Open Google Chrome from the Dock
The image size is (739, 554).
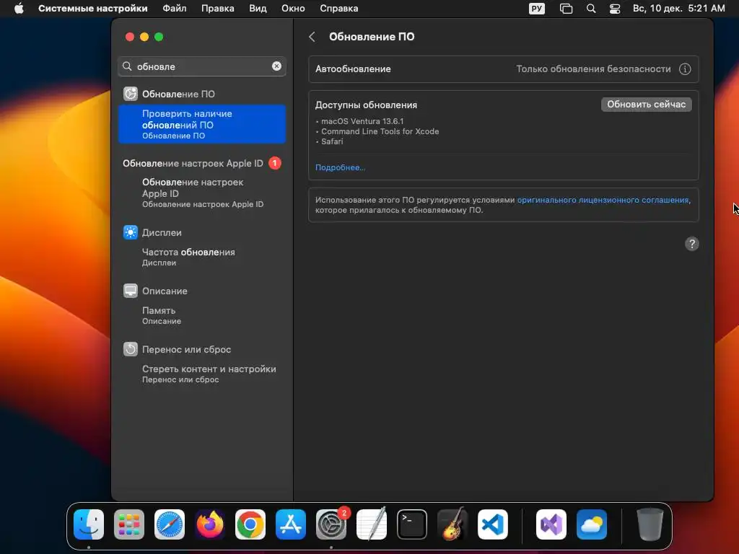pyautogui.click(x=250, y=524)
